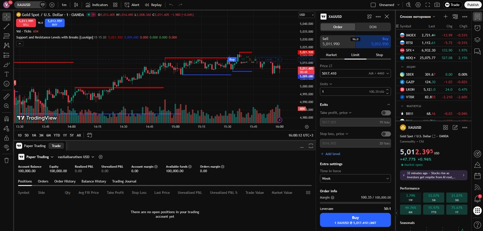Open the 1m interval selector
Viewport: 483px width, 231px height.
point(64,5)
